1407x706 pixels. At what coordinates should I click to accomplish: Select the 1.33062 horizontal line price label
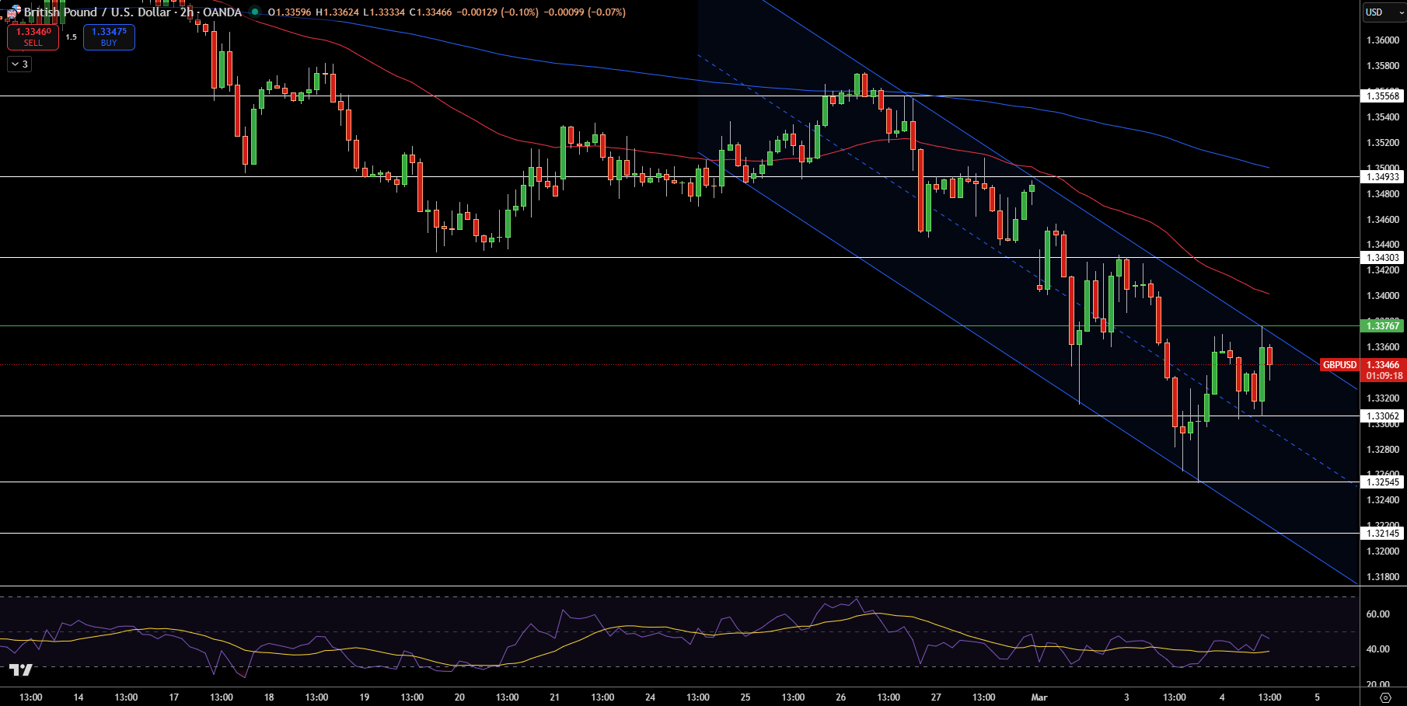[x=1383, y=416]
